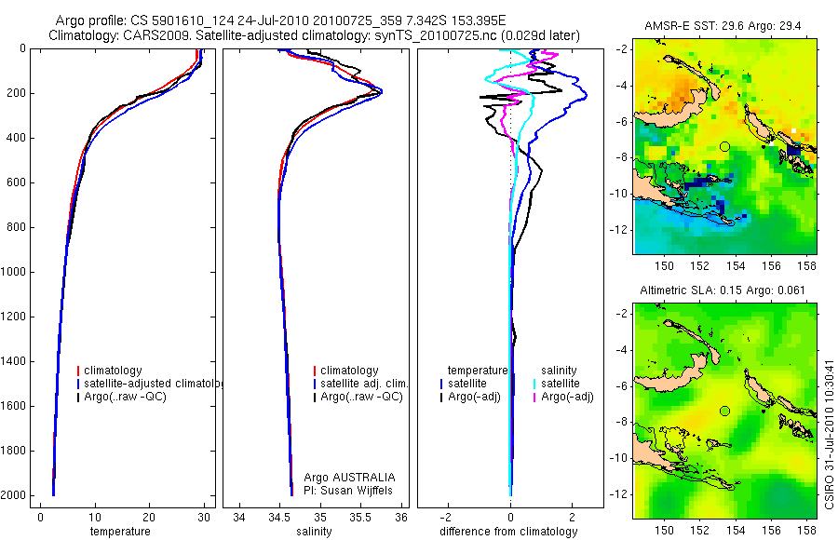The image size is (838, 540).
Task: Click red marker beside temperature panel 'climatology'
Action: [x=78, y=371]
